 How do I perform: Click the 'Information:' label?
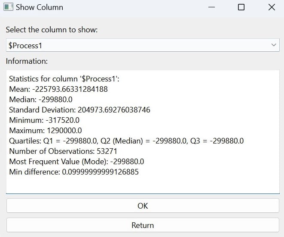(27, 61)
